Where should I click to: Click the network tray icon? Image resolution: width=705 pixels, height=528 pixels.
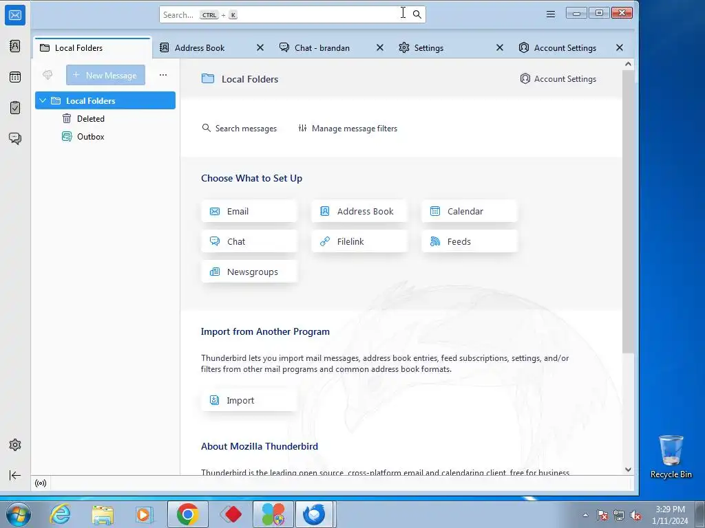tap(619, 516)
